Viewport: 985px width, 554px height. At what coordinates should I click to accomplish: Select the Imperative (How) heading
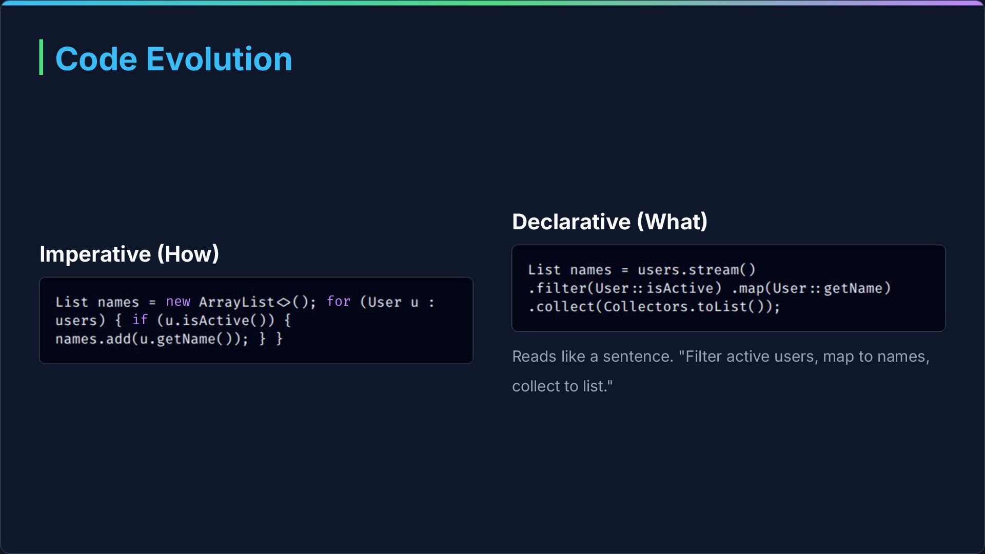pyautogui.click(x=129, y=254)
